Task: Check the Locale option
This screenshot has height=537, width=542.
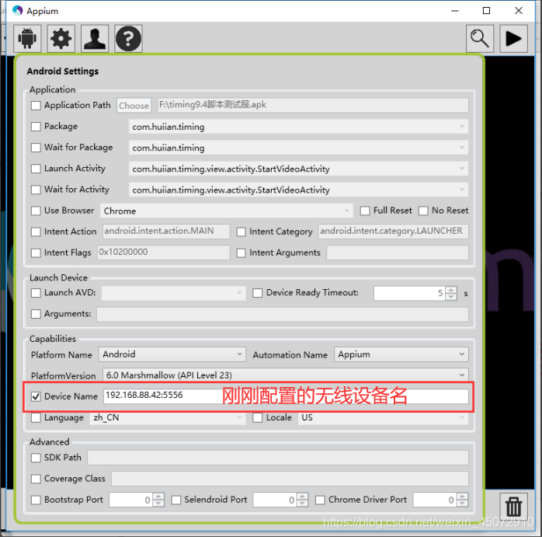Action: 258,418
